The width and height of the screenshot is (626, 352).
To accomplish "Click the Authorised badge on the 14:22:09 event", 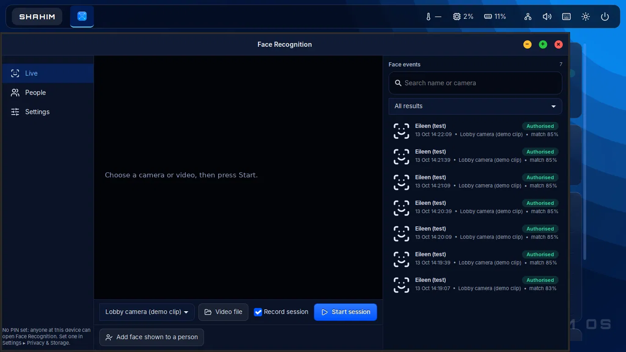I will pos(540,126).
